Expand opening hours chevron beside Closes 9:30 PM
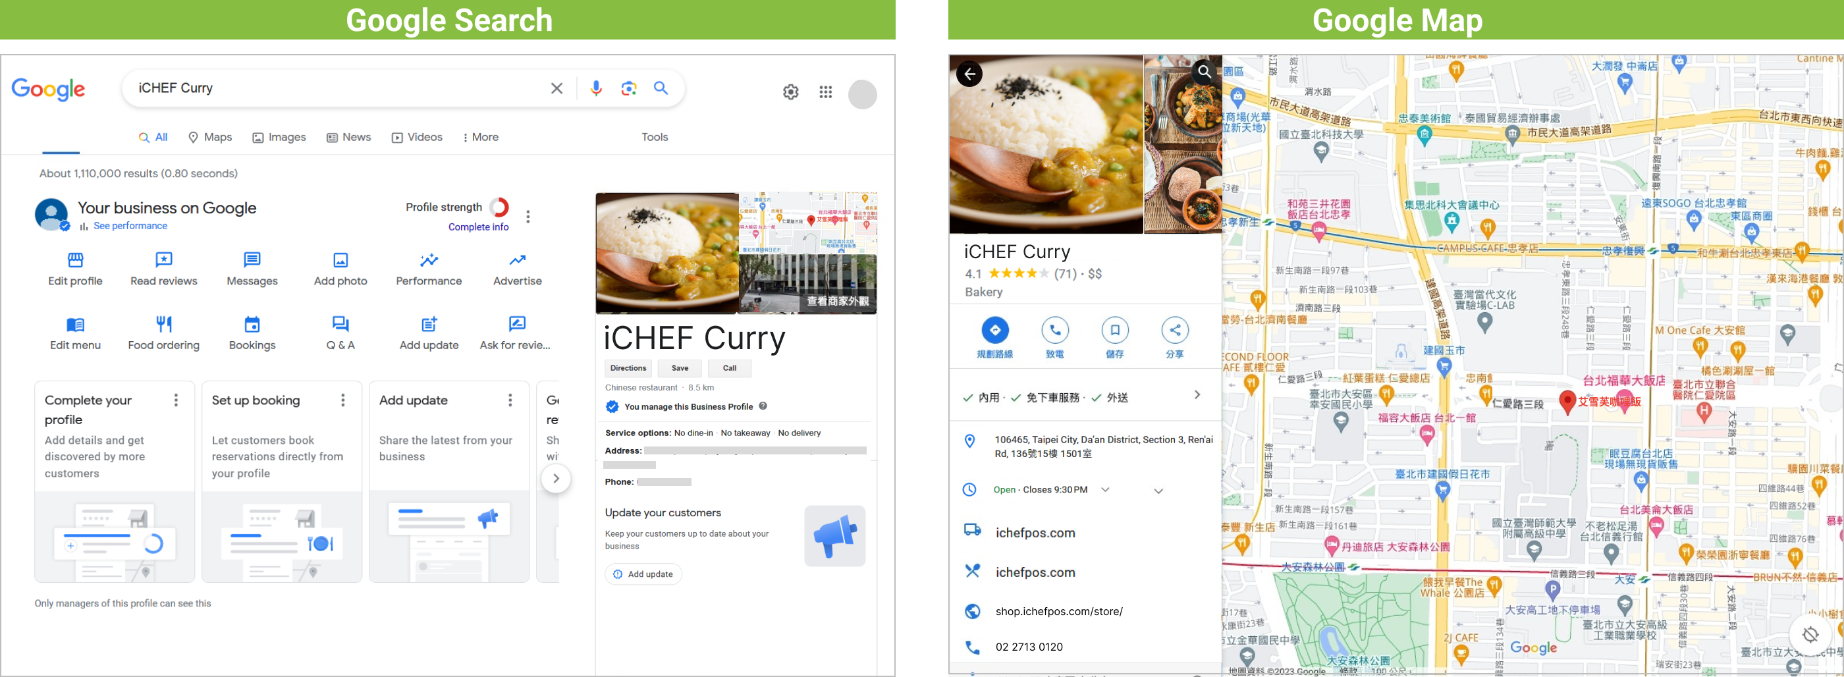 pyautogui.click(x=1105, y=490)
